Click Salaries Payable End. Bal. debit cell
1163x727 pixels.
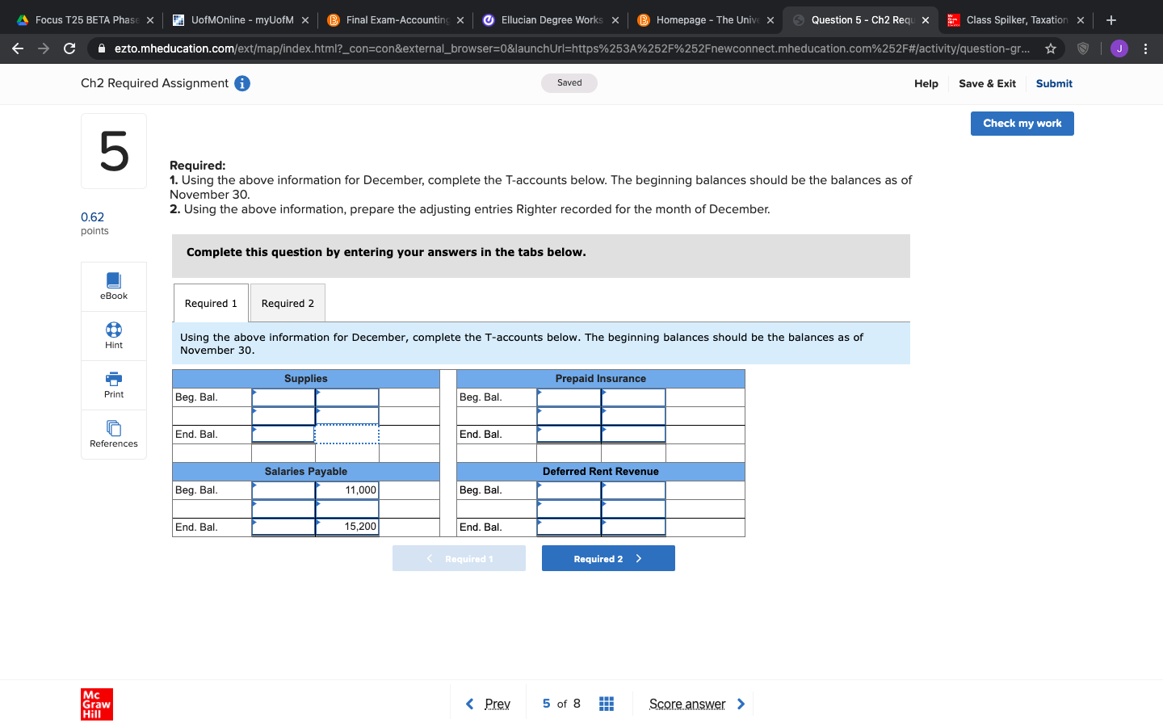coord(283,527)
